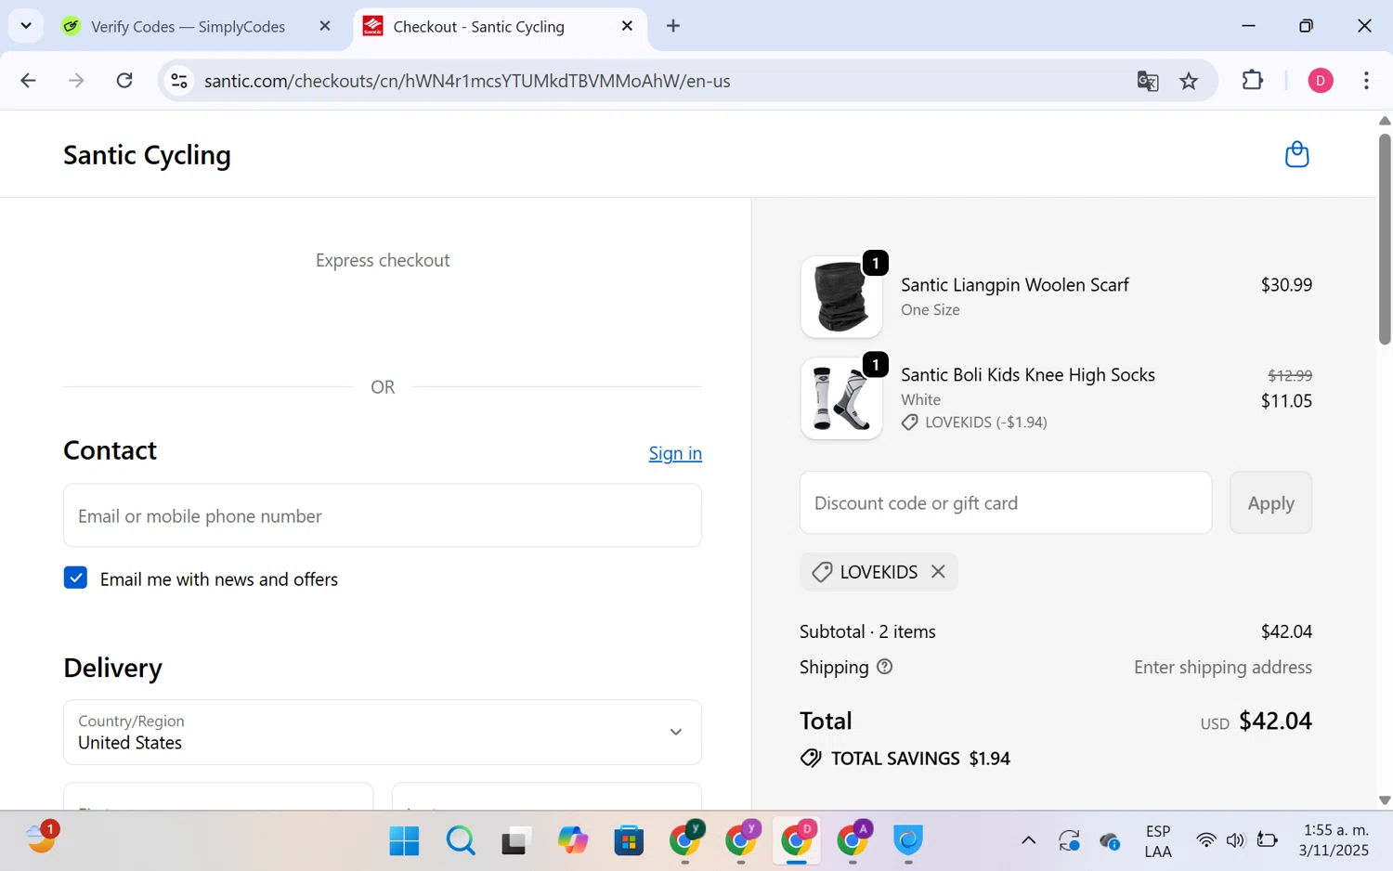Viewport: 1393px width, 871px height.
Task: Open Chrome with Y green profile badge
Action: [x=685, y=839]
